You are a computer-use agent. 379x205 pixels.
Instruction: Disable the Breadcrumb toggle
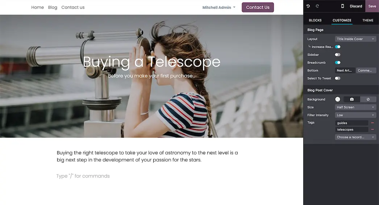click(338, 63)
